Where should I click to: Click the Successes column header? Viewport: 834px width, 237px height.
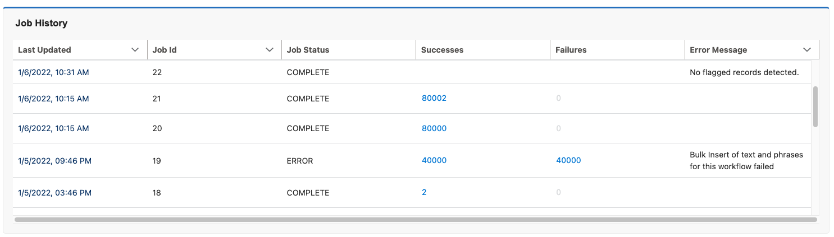coord(442,50)
